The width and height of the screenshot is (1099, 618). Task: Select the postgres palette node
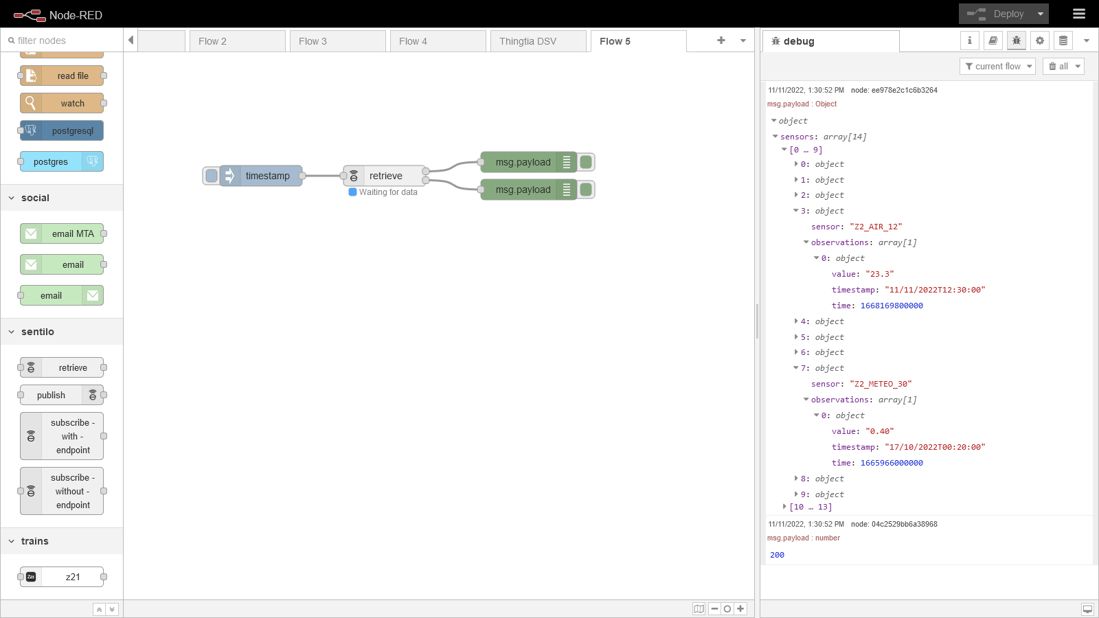(x=62, y=161)
